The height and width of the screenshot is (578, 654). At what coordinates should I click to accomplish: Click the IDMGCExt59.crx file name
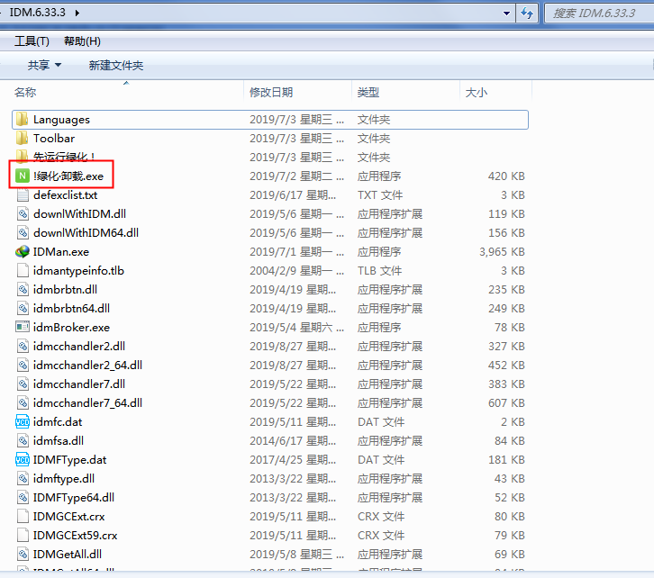click(75, 536)
